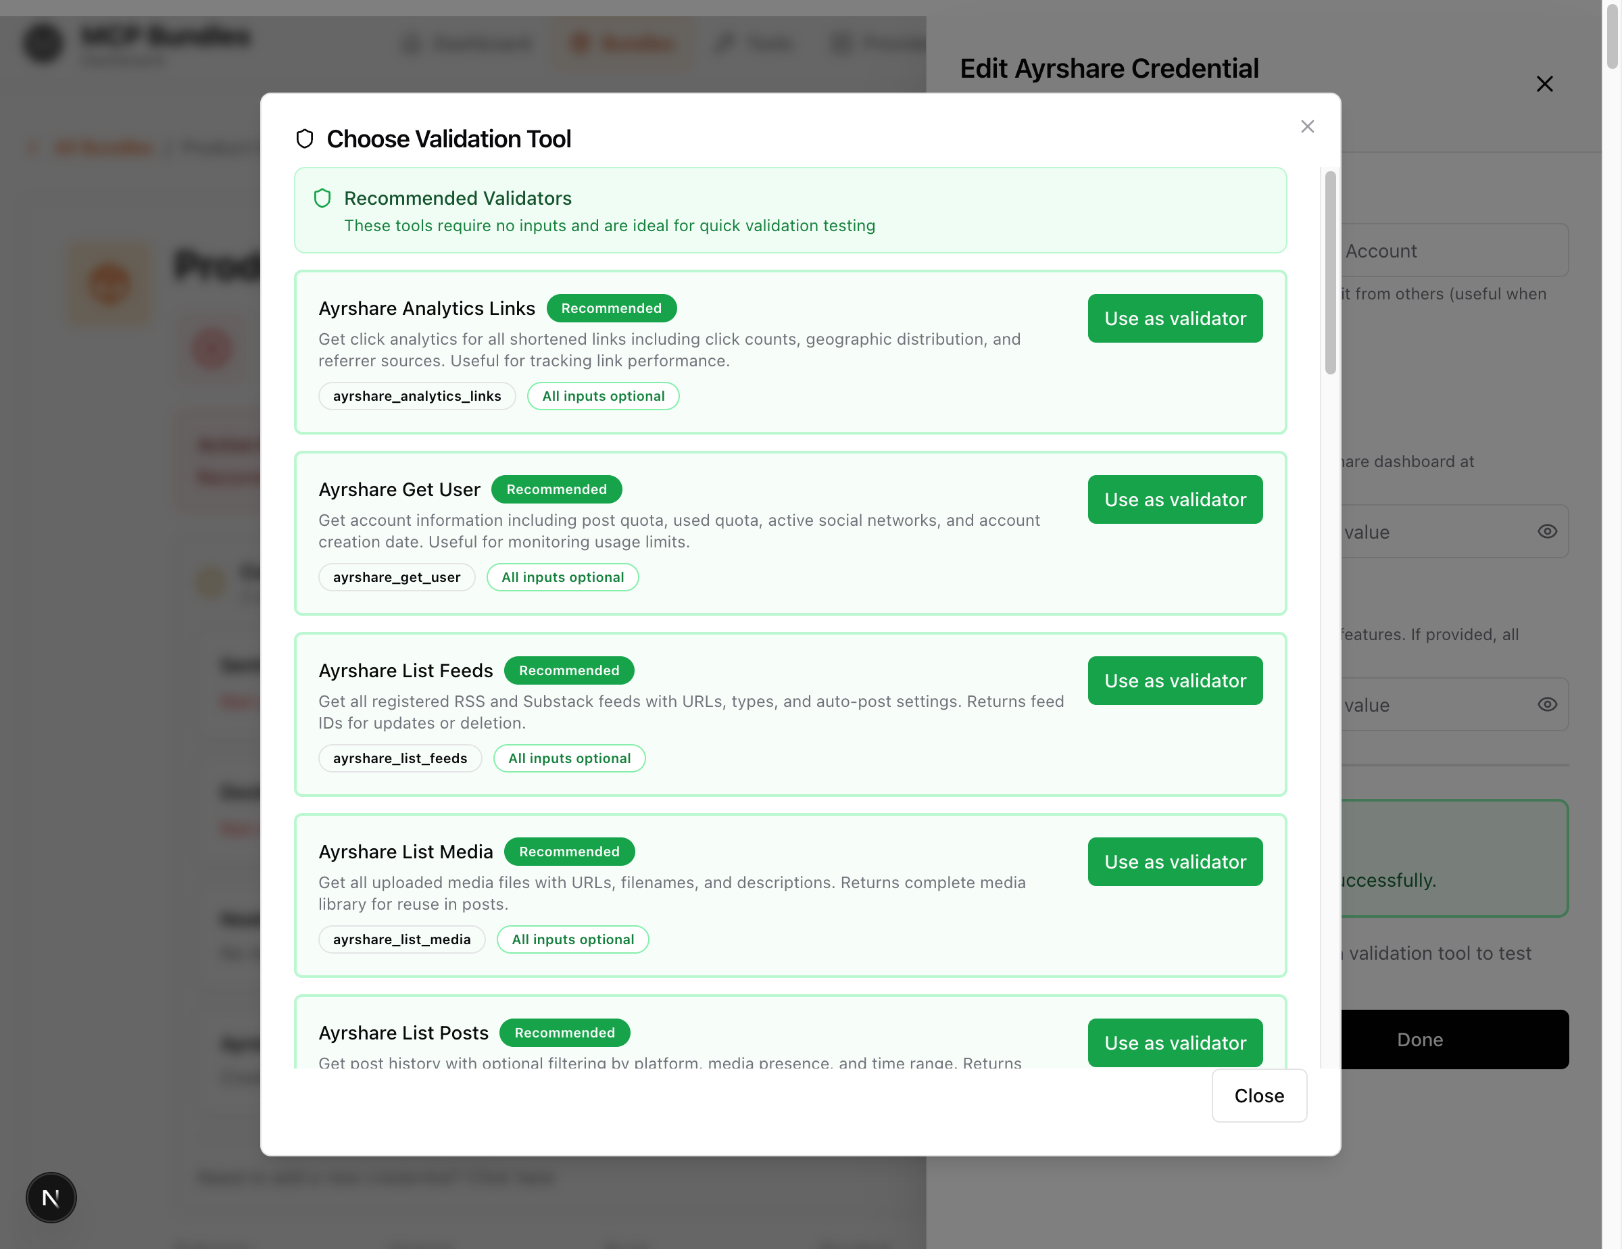Close the Edit Ayrshare Credential panel with X
This screenshot has height=1249, width=1622.
1545,84
